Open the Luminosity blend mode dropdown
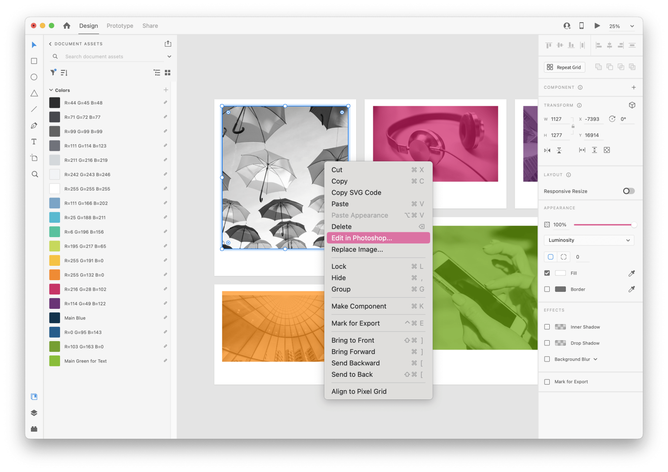The height and width of the screenshot is (472, 668). [589, 240]
